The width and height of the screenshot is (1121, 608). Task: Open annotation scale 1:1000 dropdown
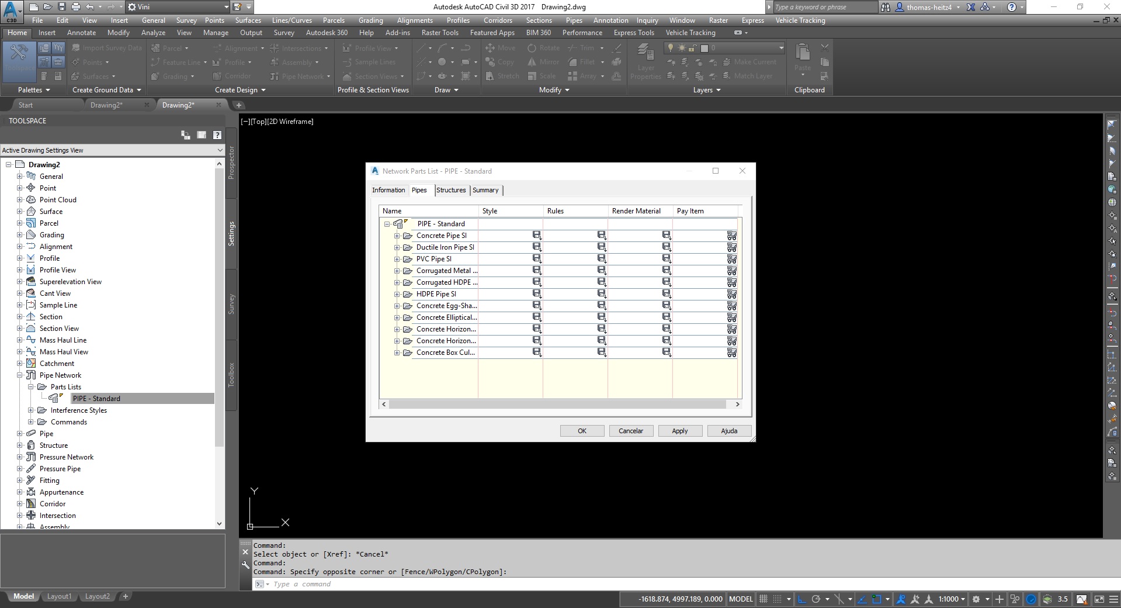click(952, 599)
